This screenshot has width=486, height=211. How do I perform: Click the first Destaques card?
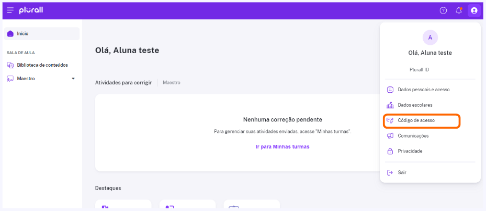tap(123, 204)
